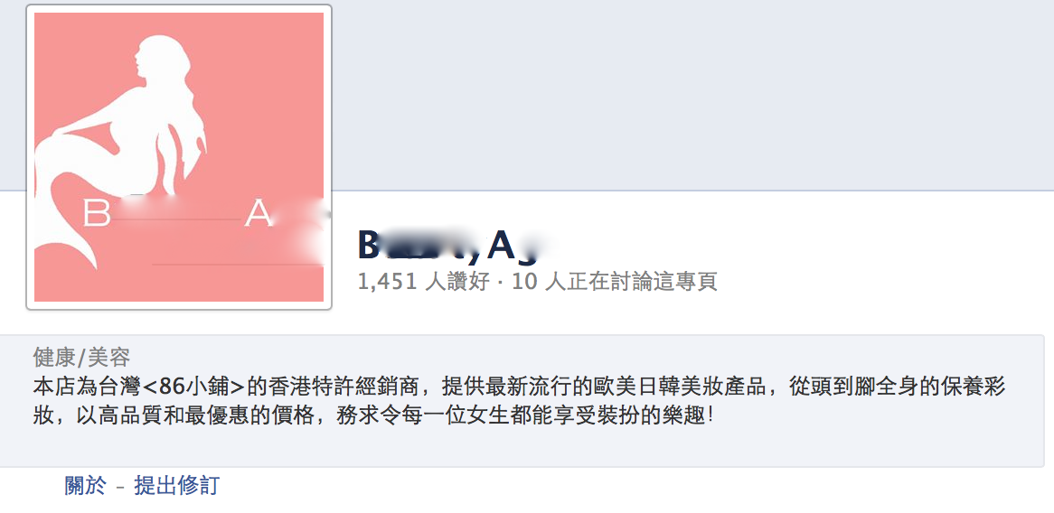Click the letter A in the logo

click(259, 213)
